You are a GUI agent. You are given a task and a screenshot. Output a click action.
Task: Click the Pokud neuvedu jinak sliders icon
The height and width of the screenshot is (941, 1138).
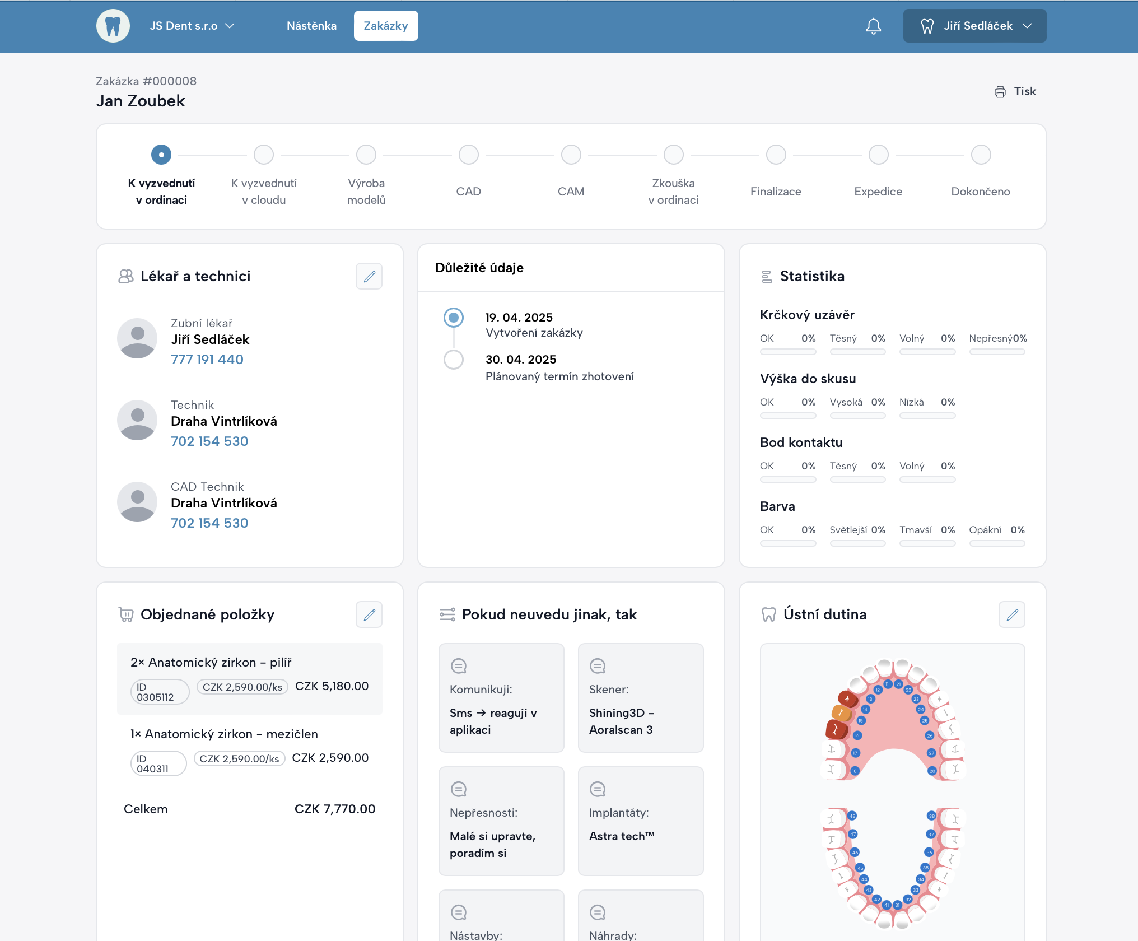pyautogui.click(x=447, y=614)
